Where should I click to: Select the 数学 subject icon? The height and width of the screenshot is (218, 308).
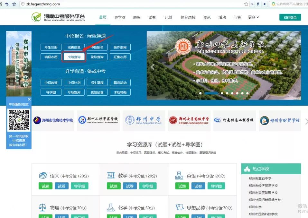[111, 175]
